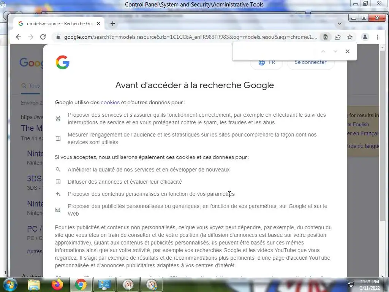Screen dimensions: 389x292
Task: Click the address bar URL
Action: 190,37
